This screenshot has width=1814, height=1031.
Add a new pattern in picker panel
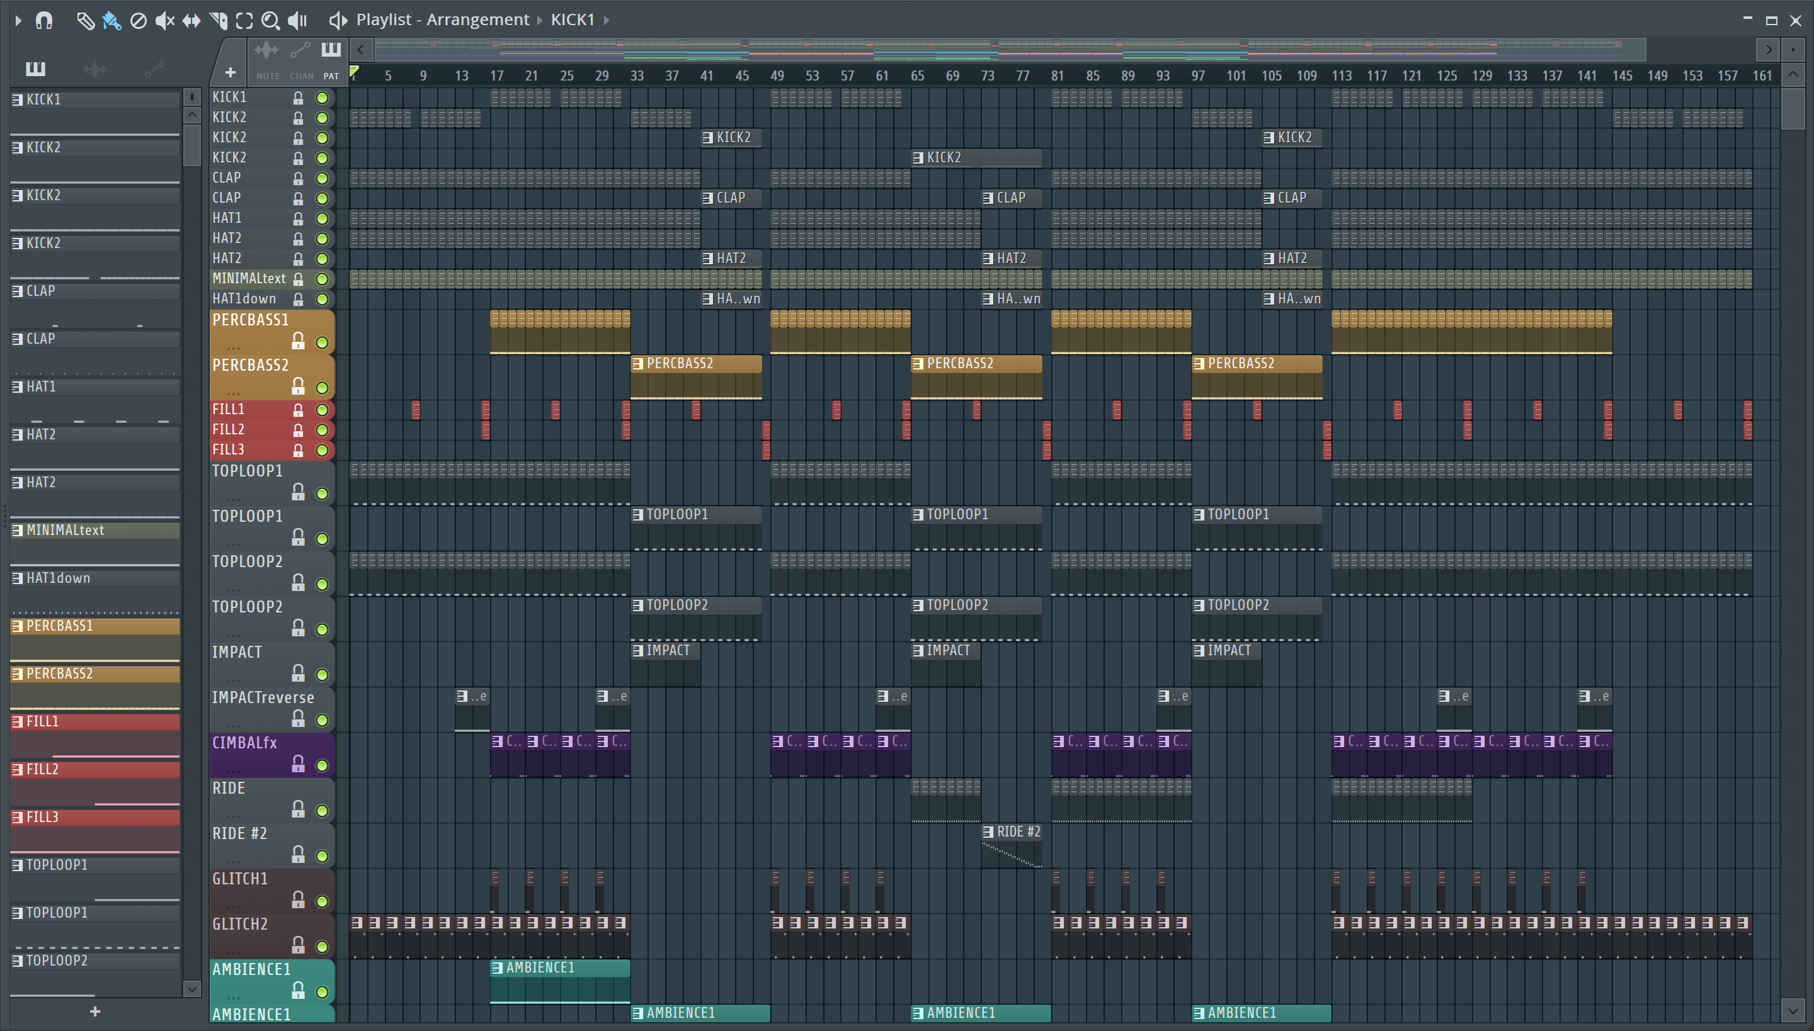click(x=95, y=1012)
